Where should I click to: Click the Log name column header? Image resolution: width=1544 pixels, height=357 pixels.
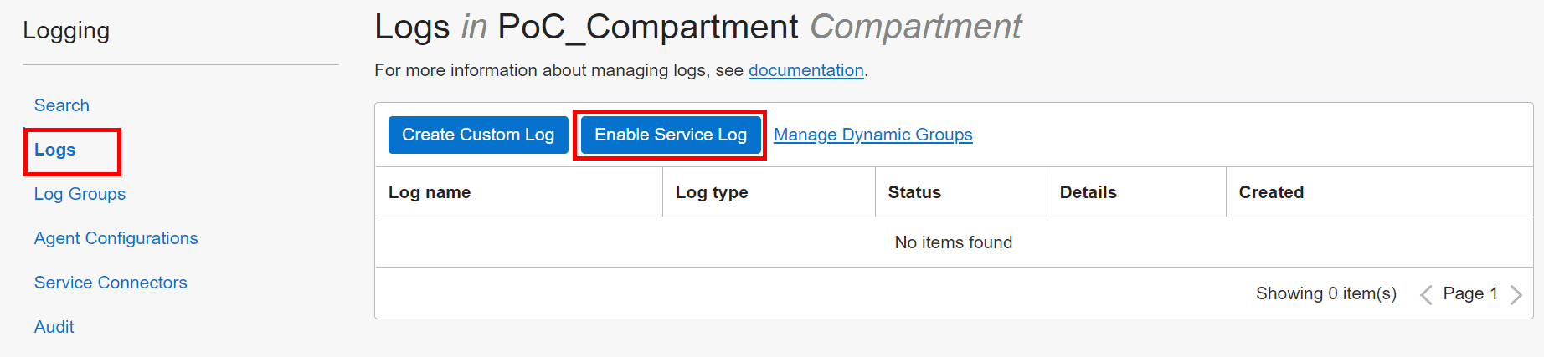click(429, 192)
